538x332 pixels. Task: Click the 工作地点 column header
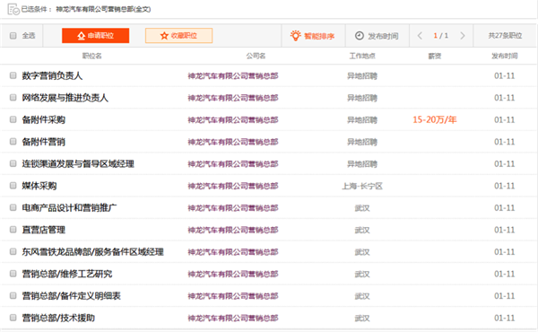[362, 56]
